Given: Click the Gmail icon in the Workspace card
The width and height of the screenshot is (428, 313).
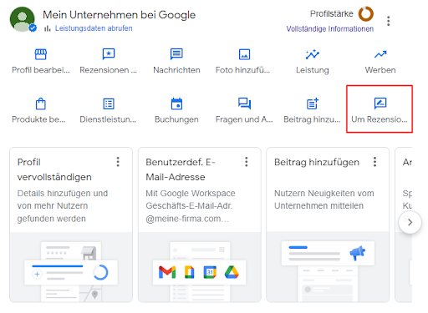Looking at the screenshot, I should (x=167, y=272).
